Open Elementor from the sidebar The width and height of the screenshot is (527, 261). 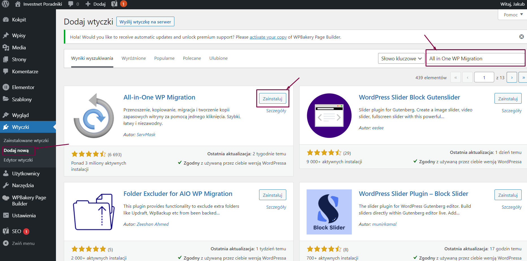(23, 87)
